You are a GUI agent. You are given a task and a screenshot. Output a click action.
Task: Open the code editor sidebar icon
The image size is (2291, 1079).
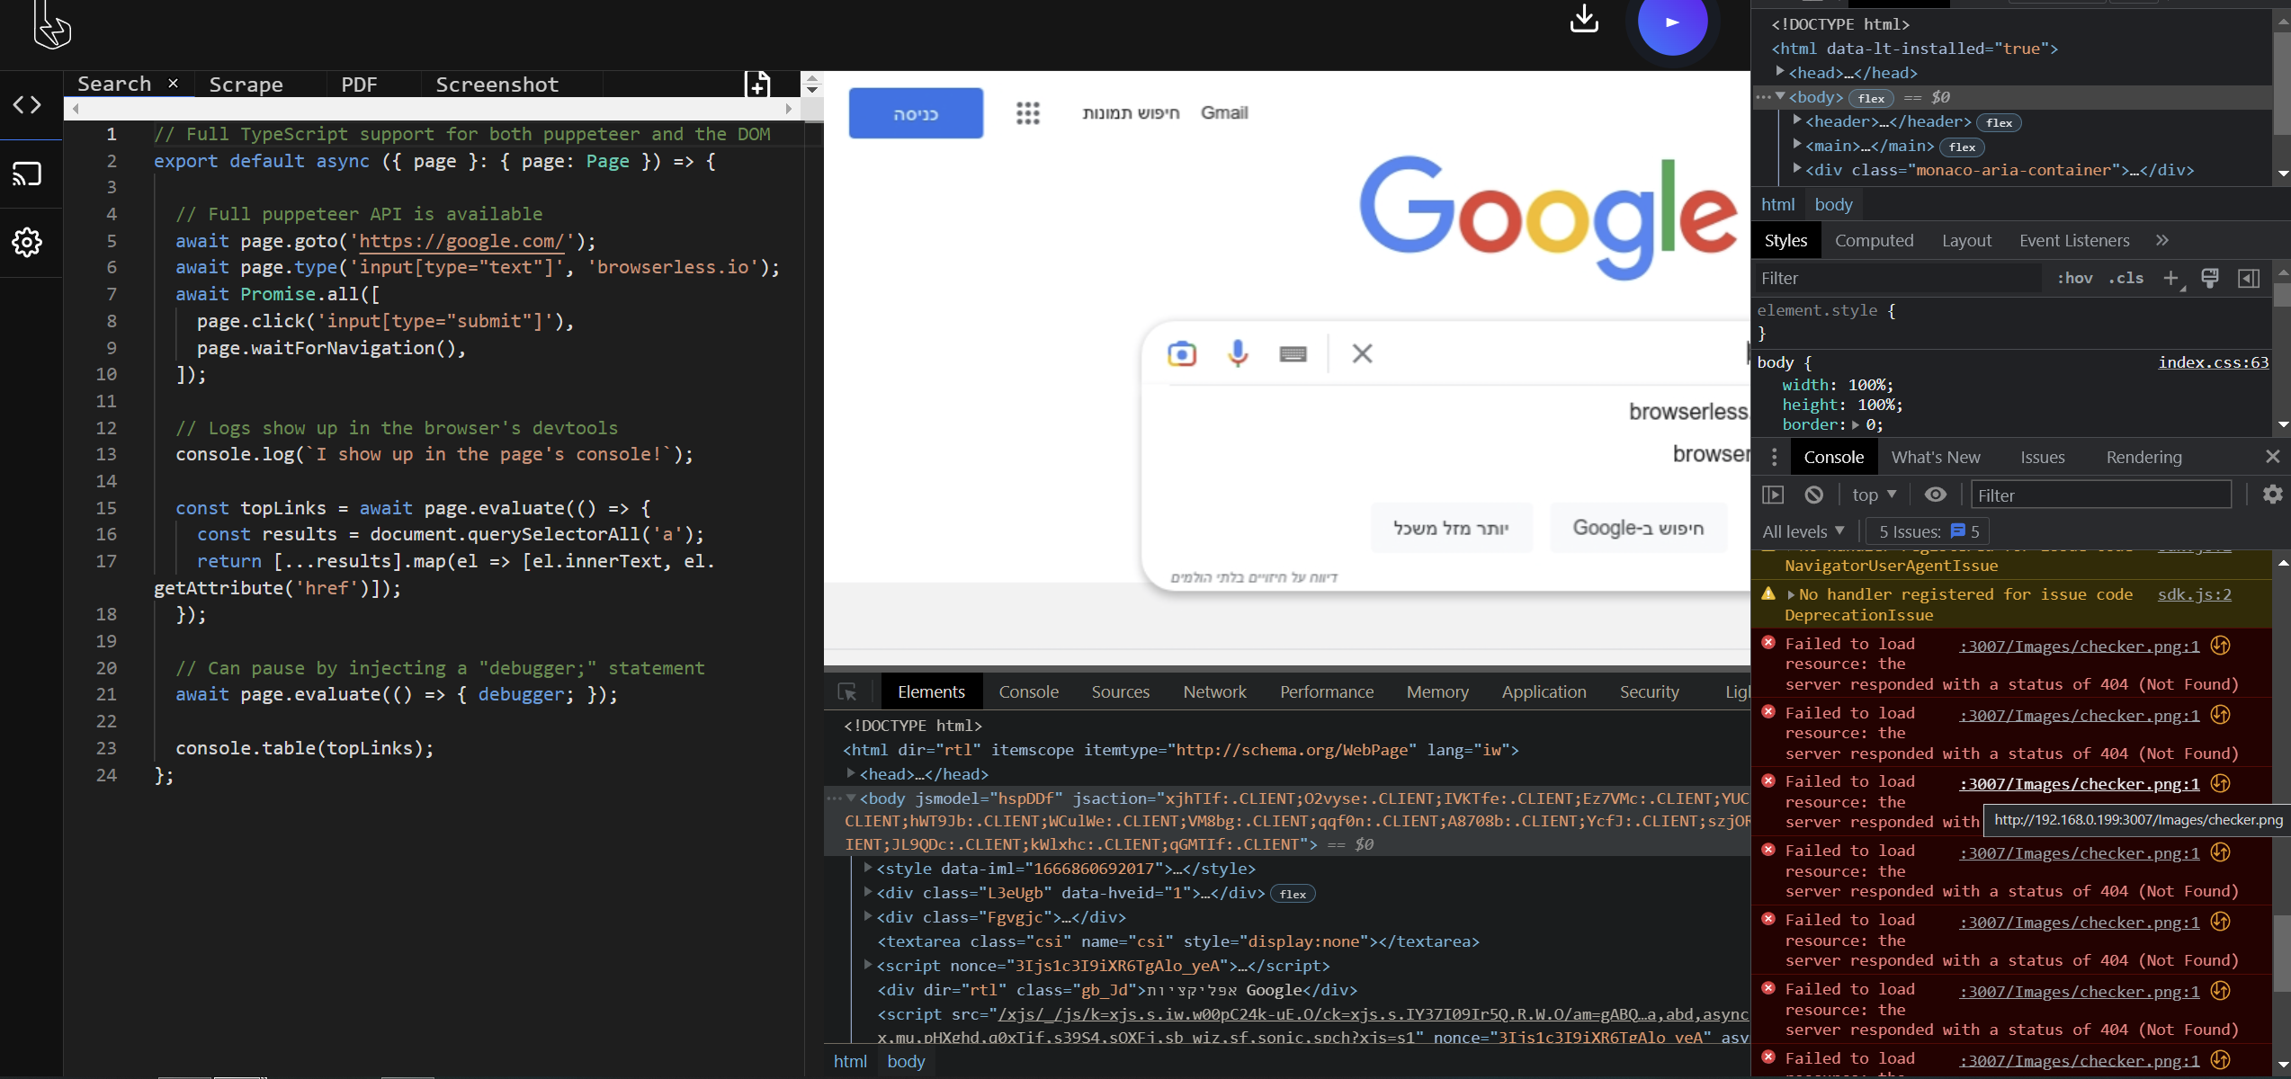[x=27, y=105]
